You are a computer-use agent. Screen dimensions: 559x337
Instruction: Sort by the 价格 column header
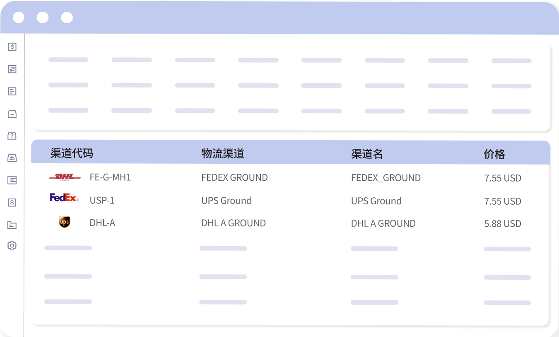click(494, 154)
